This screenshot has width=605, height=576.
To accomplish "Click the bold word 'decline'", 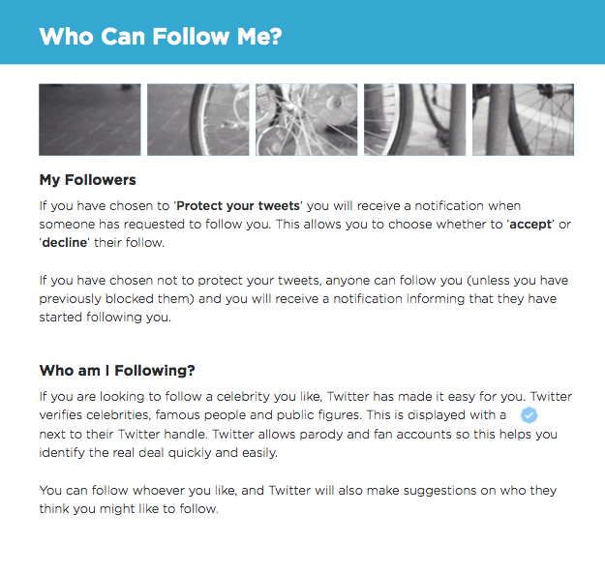I will [65, 243].
